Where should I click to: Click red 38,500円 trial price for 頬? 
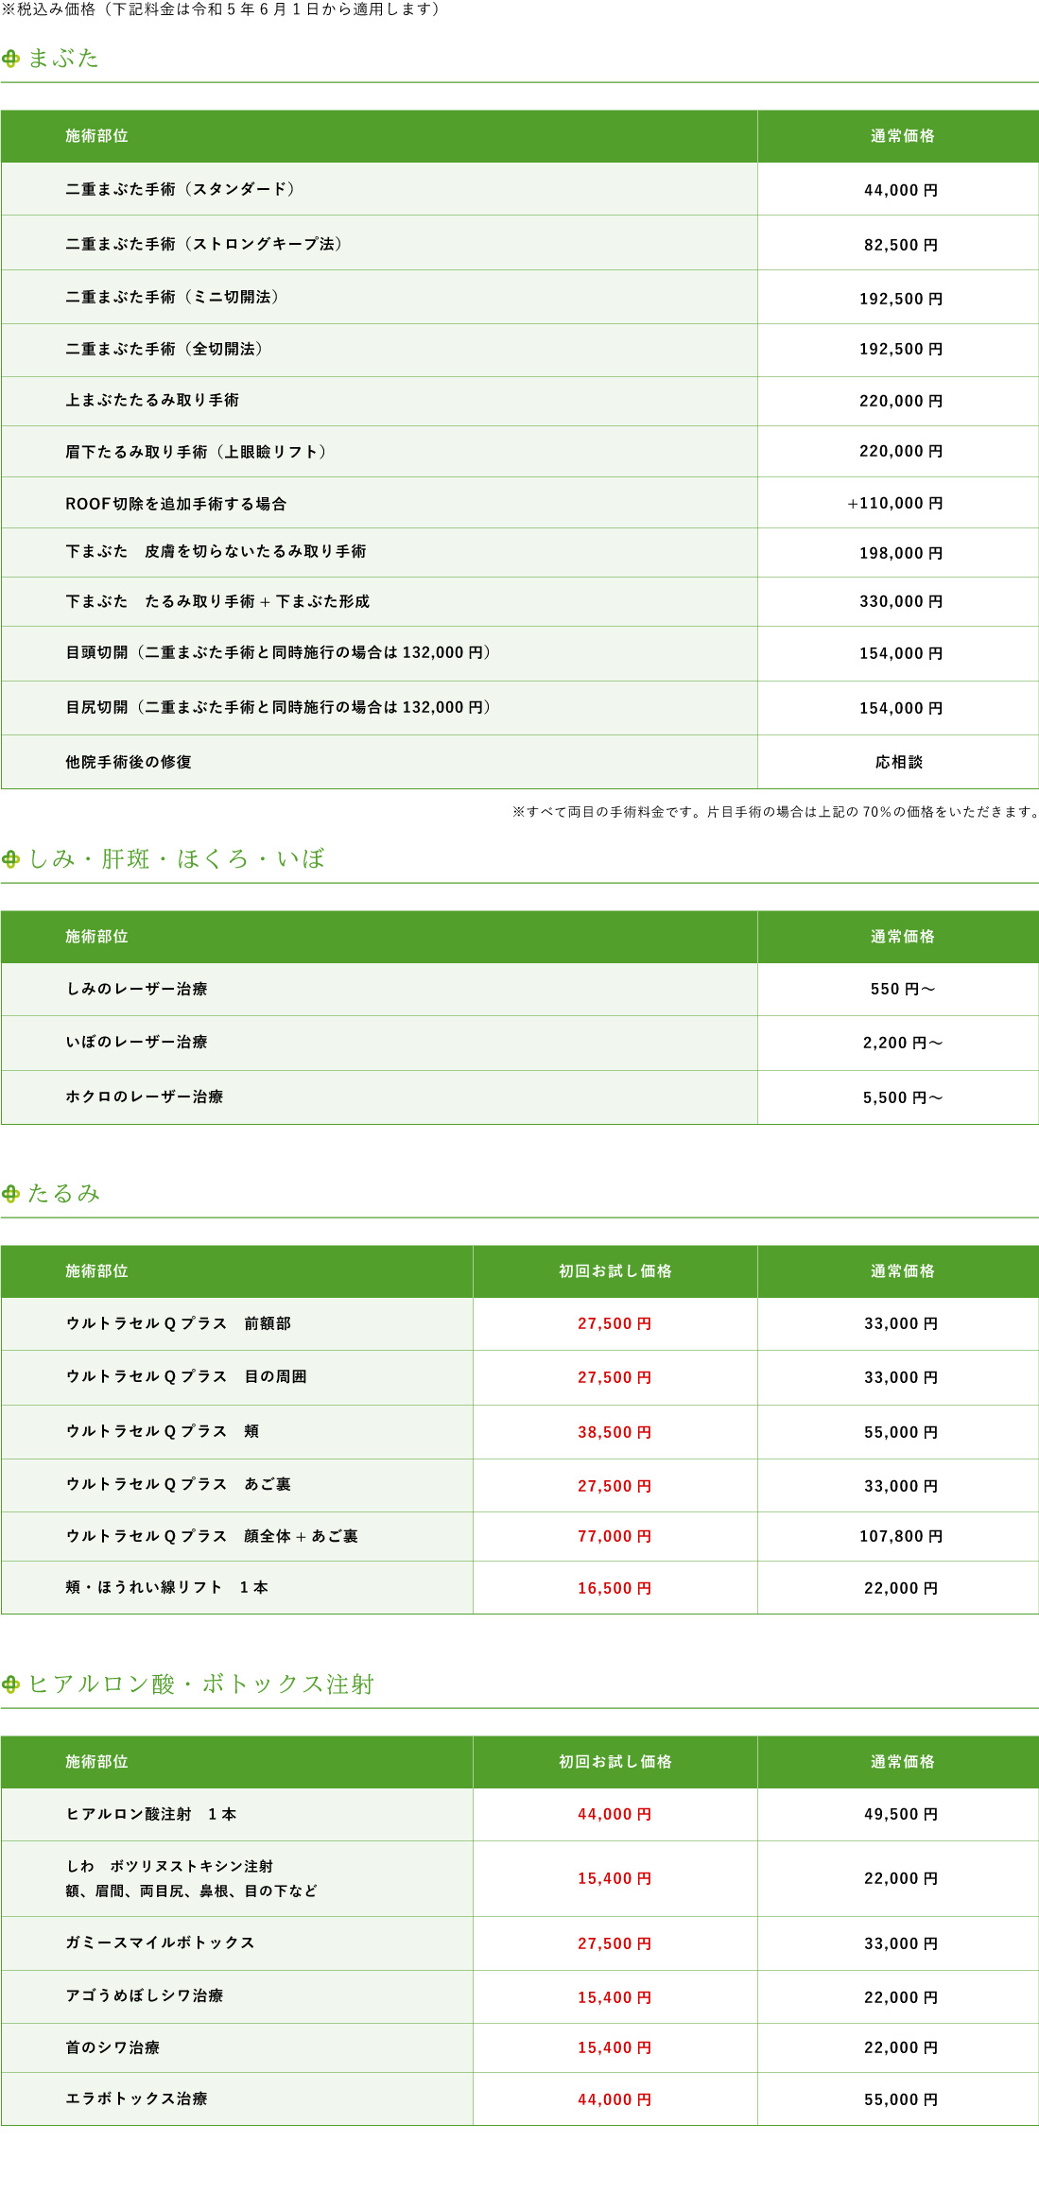(x=615, y=1432)
